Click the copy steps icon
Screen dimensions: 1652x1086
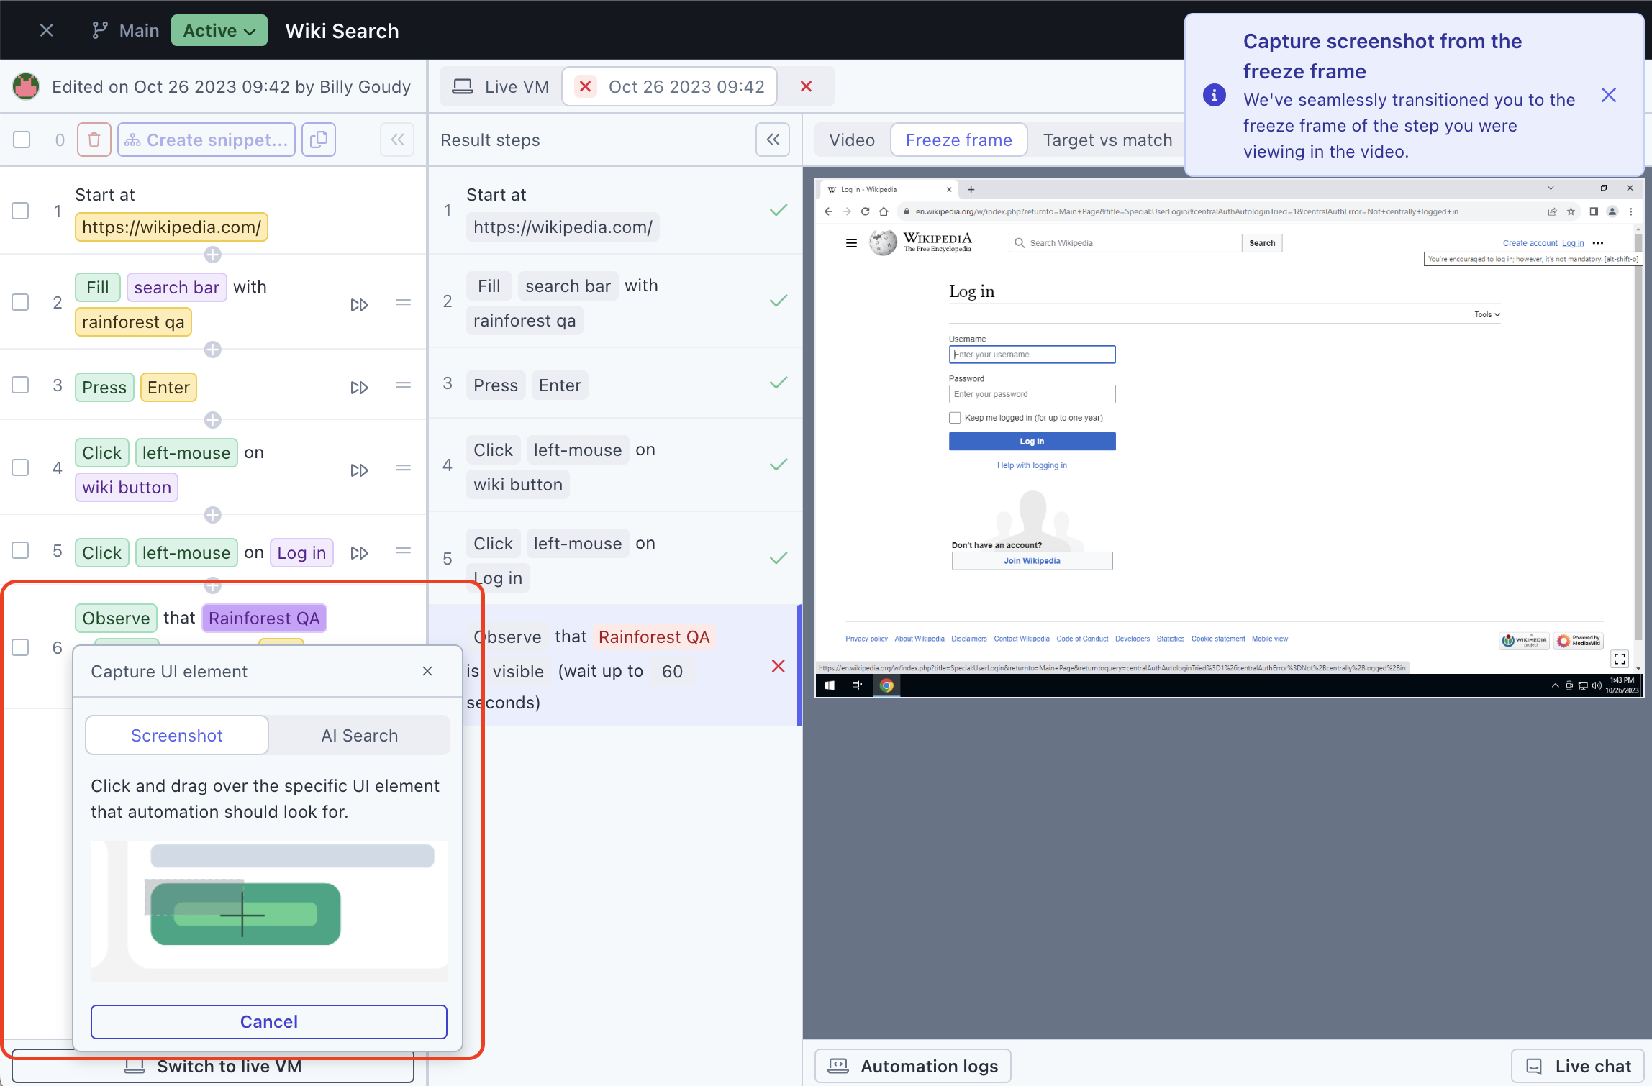pyautogui.click(x=318, y=140)
